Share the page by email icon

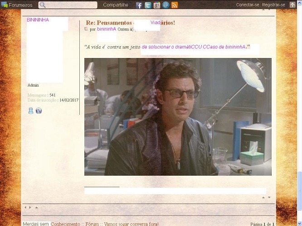click(x=166, y=5)
